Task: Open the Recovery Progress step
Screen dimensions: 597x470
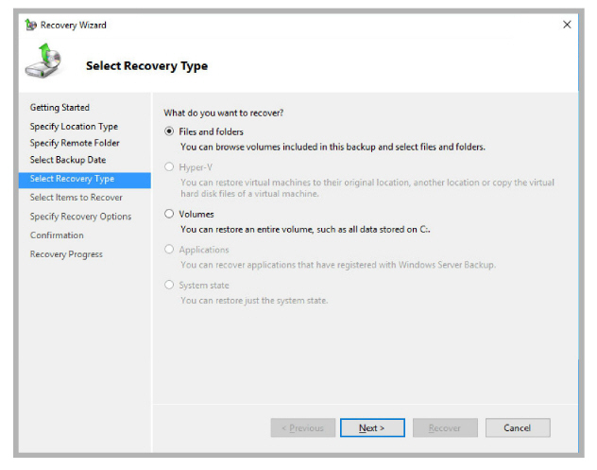Action: pyautogui.click(x=66, y=254)
